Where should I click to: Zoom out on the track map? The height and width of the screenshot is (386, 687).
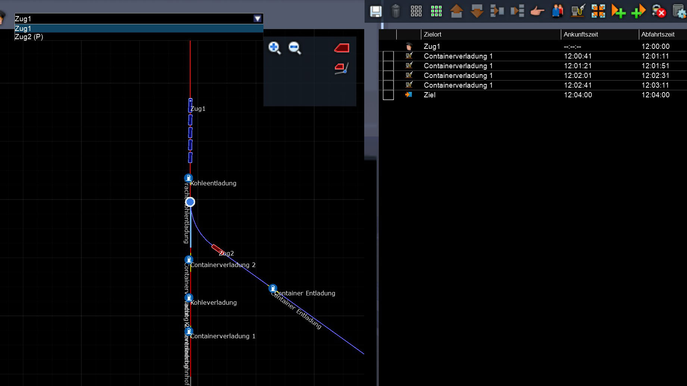(294, 48)
